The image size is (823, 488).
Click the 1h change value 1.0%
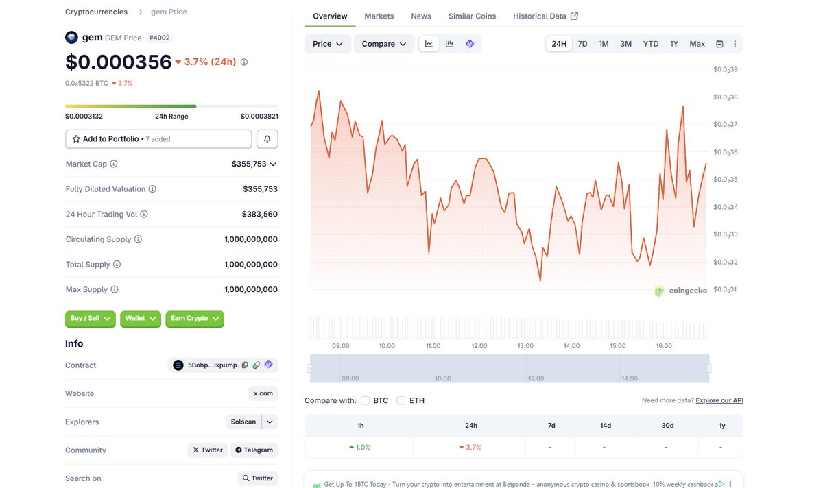pos(359,447)
